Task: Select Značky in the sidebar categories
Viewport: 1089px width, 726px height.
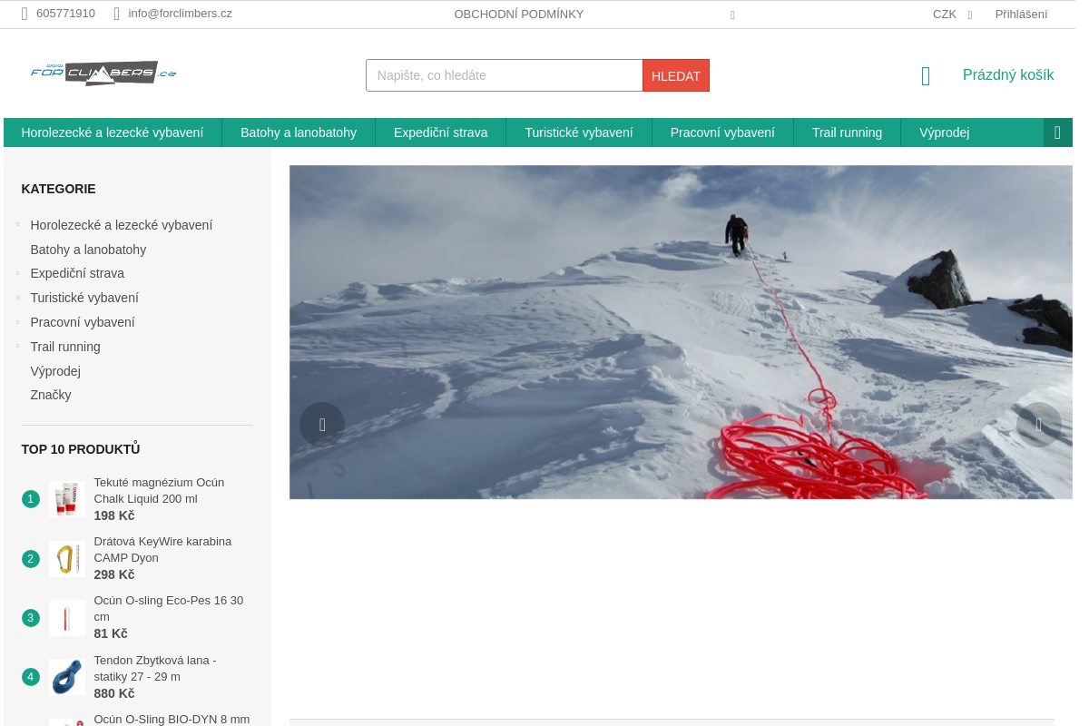Action: (x=51, y=395)
